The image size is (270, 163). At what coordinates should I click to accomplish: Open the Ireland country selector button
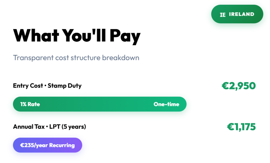pyautogui.click(x=237, y=14)
